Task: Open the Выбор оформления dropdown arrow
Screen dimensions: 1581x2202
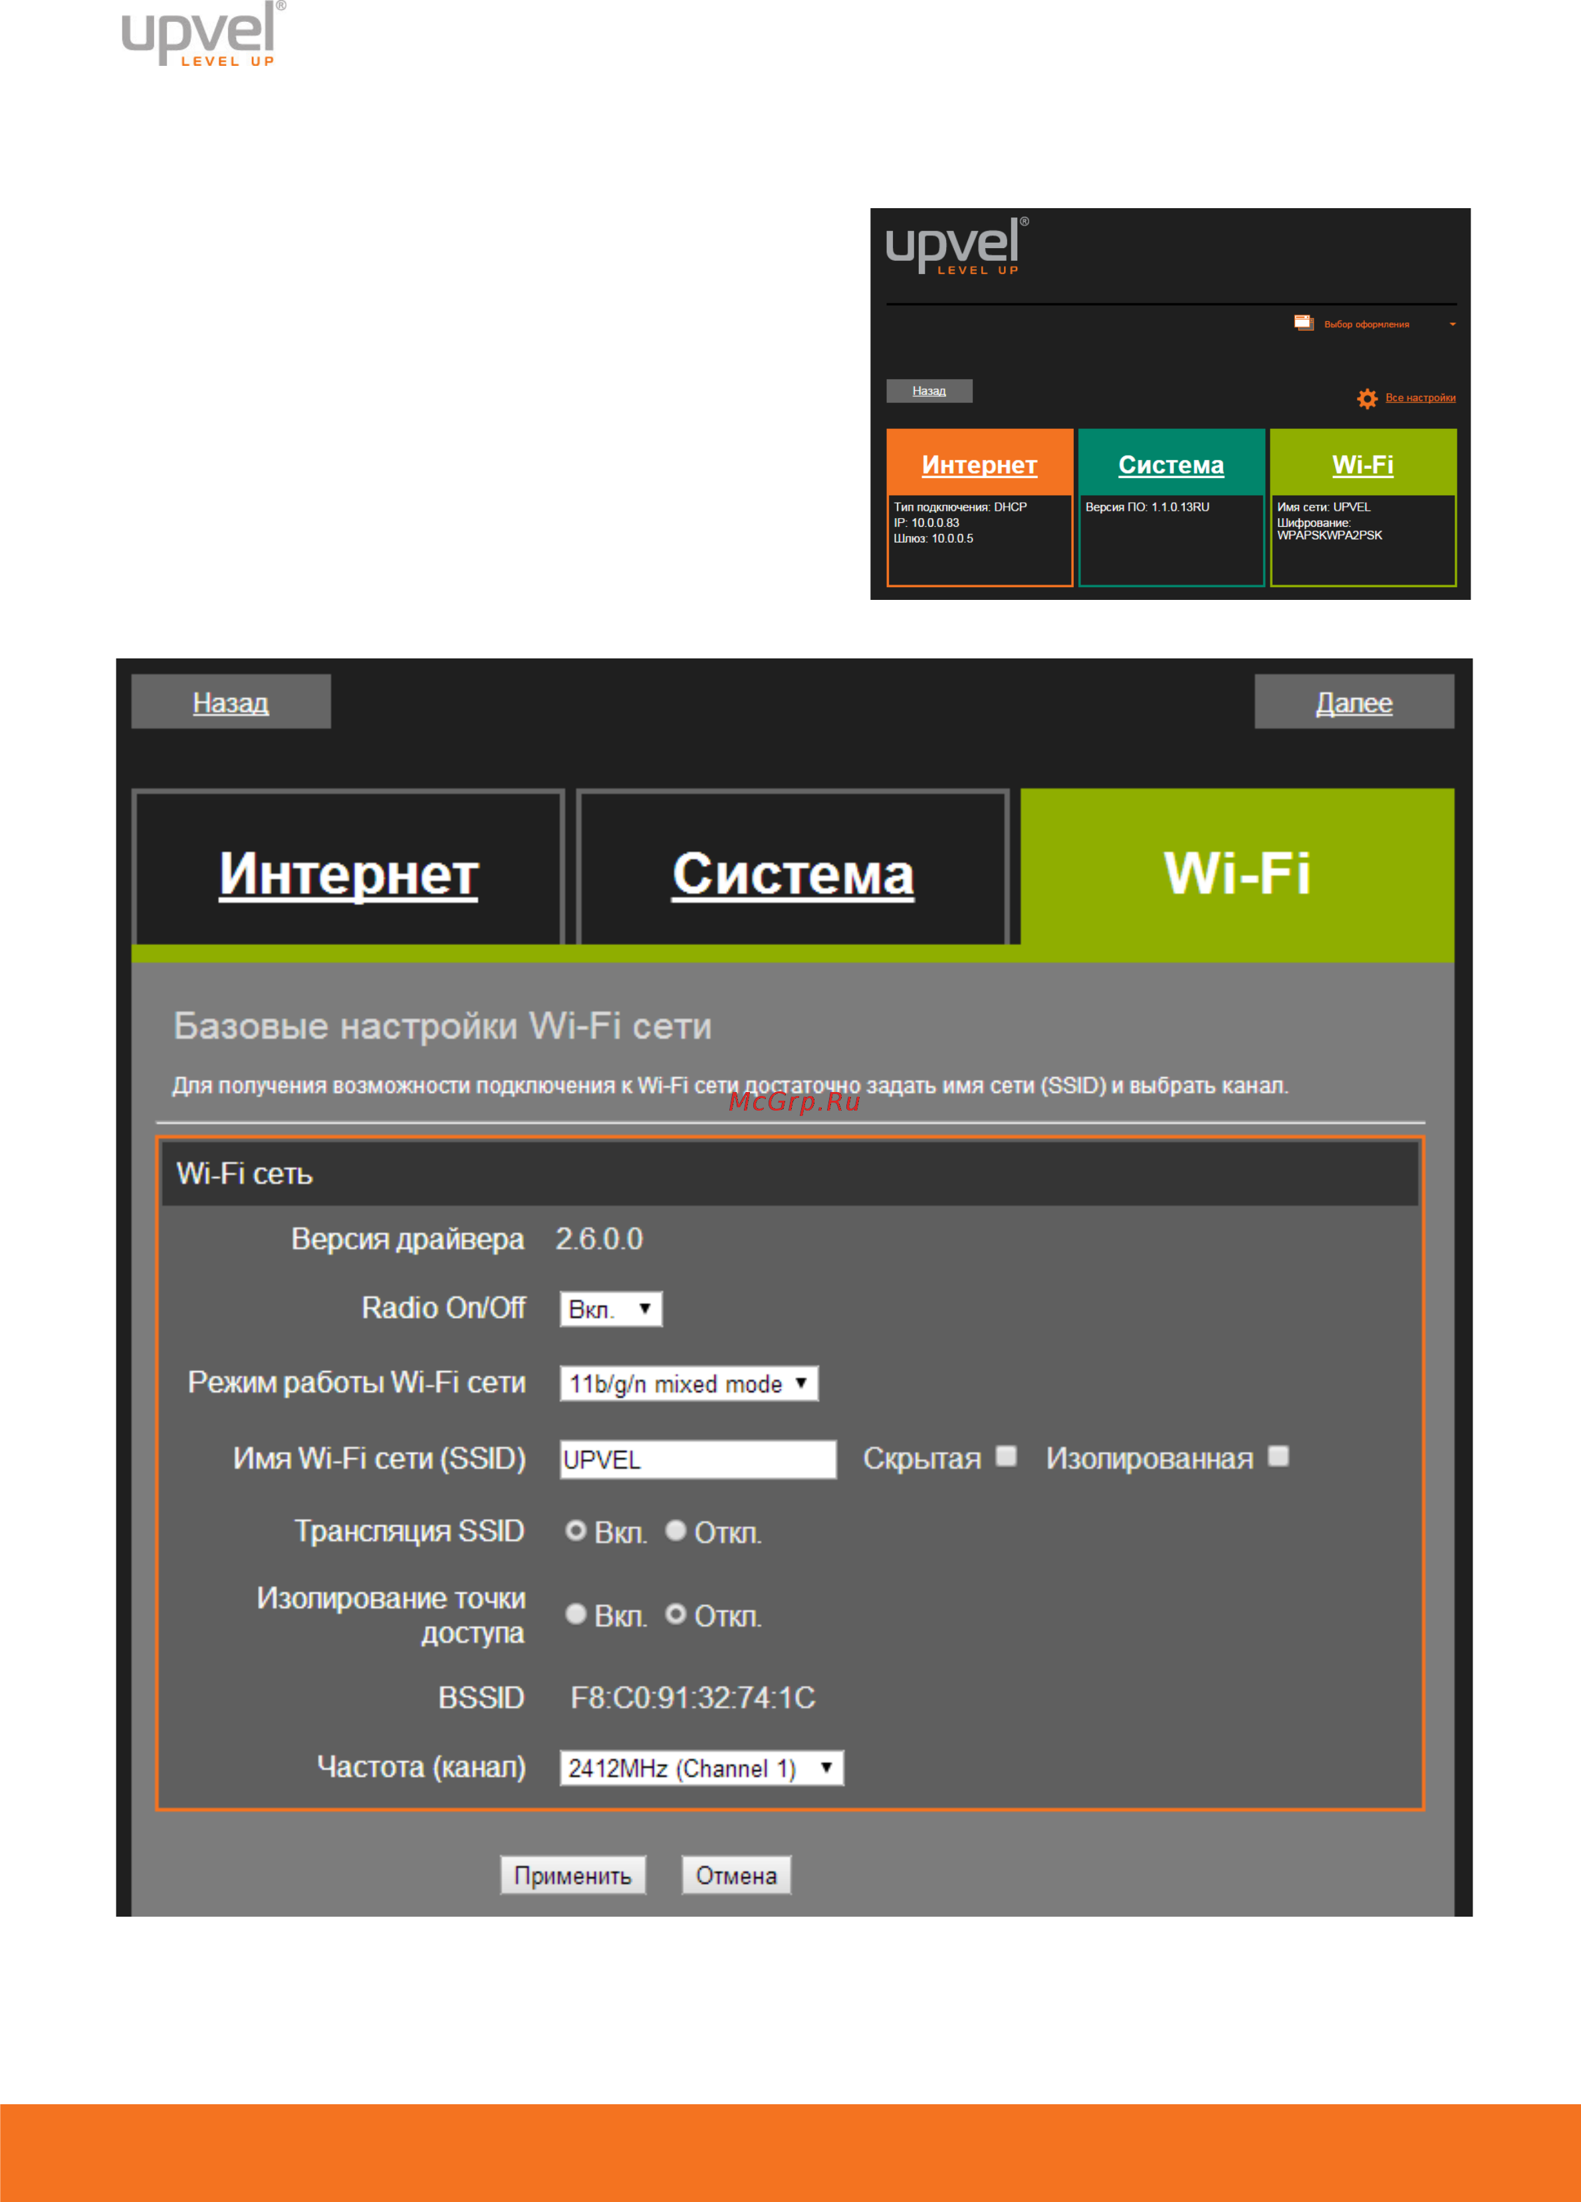Action: (x=1452, y=325)
